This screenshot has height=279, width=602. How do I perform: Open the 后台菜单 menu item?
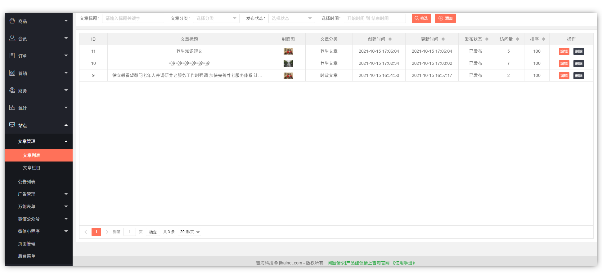38,256
